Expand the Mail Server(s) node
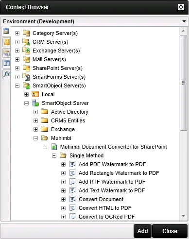189x239 pixels. 17,59
